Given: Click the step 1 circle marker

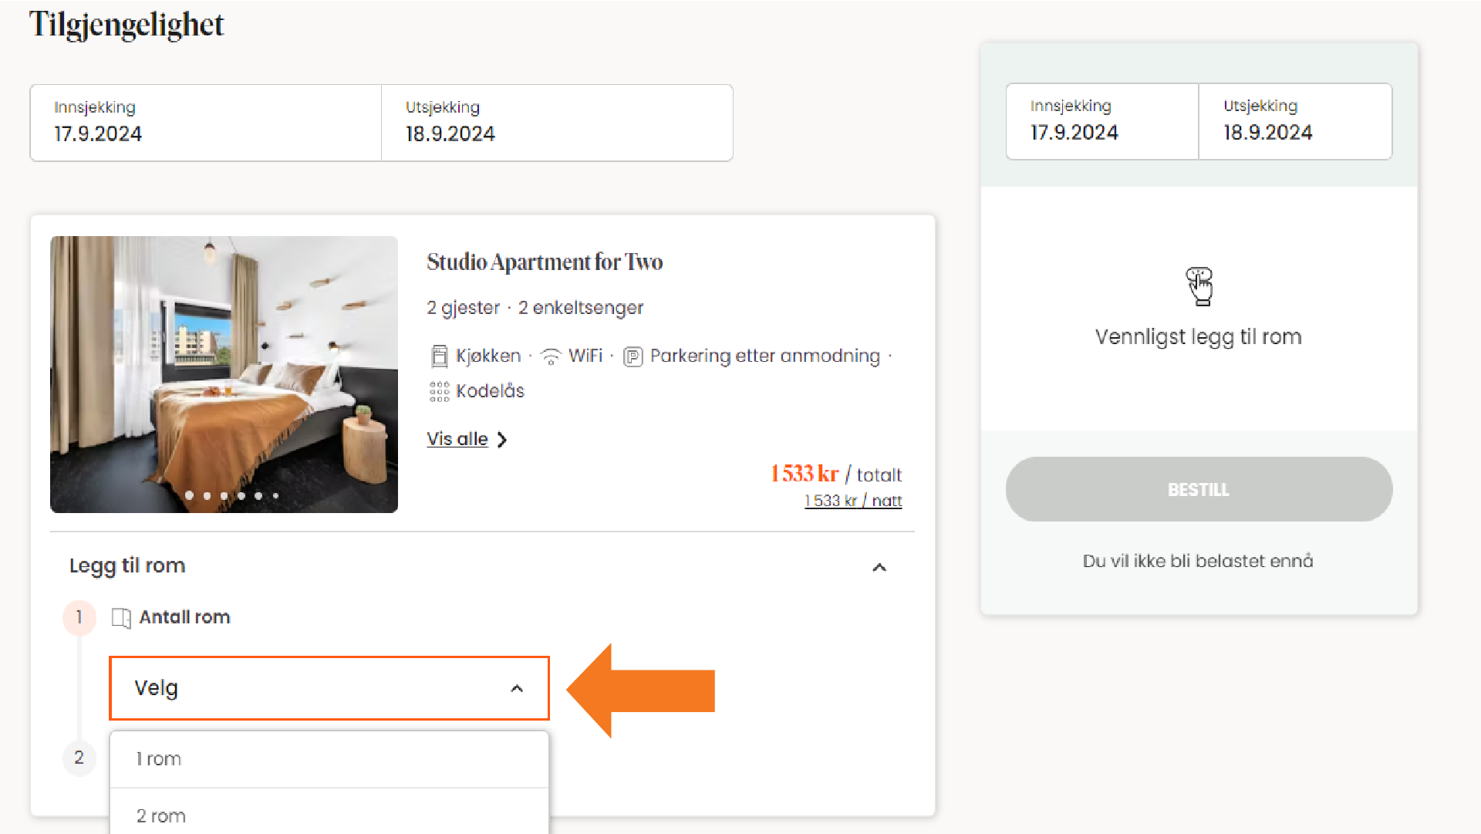Looking at the screenshot, I should pyautogui.click(x=79, y=617).
